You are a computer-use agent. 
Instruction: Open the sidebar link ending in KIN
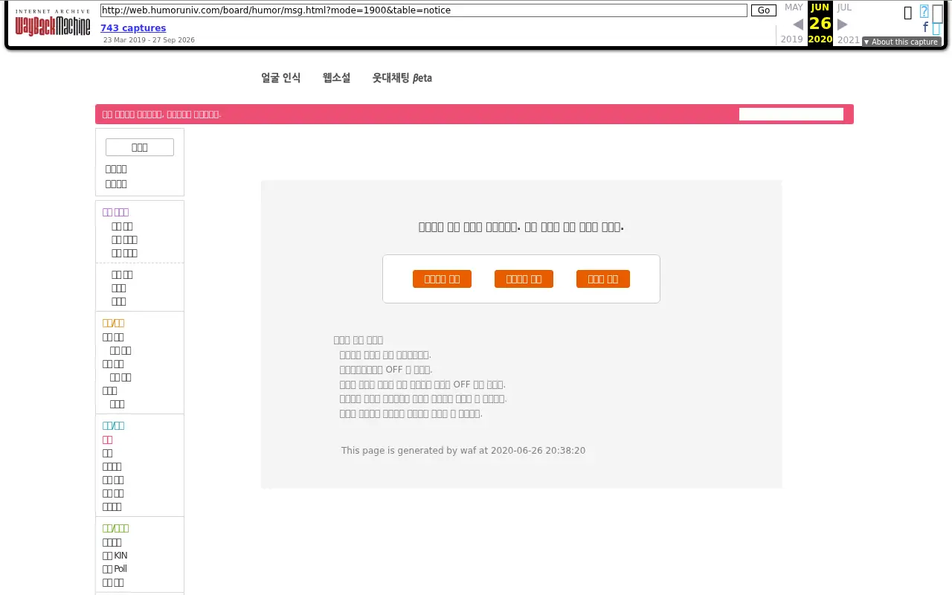(115, 556)
